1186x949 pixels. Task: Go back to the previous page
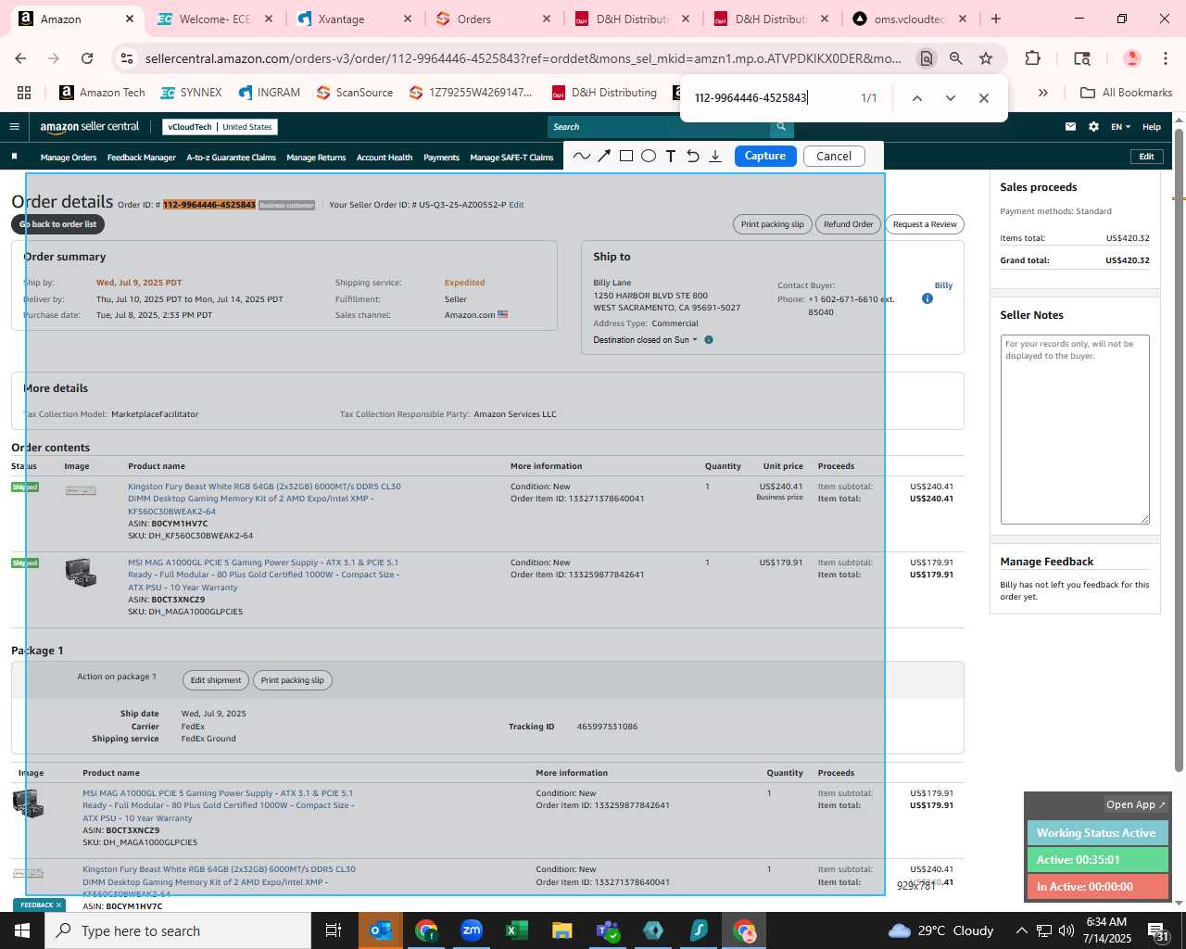tap(20, 58)
